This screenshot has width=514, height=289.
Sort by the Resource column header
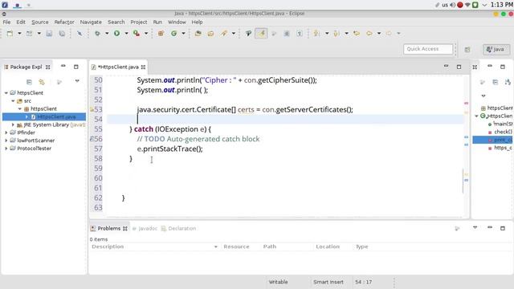point(240,246)
